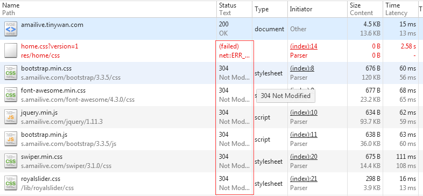This screenshot has width=423, height=196.
Task: Click the s.amailive.com/swiper/3.1.0/css path
Action: point(66,165)
